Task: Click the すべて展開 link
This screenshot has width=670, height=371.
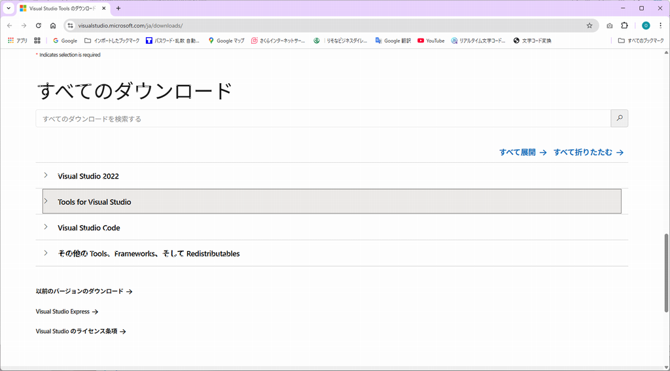Action: [x=523, y=152]
